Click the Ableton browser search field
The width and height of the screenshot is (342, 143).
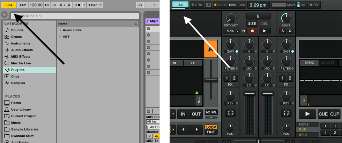(75, 16)
